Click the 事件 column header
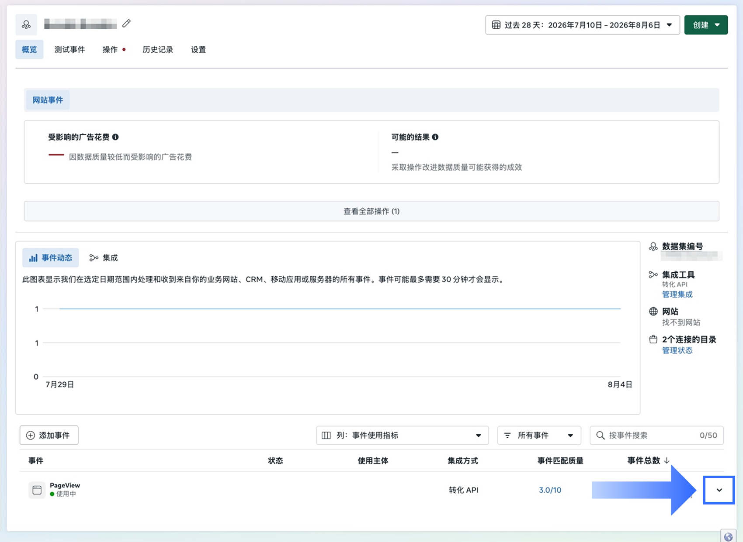The width and height of the screenshot is (743, 542). pyautogui.click(x=36, y=461)
